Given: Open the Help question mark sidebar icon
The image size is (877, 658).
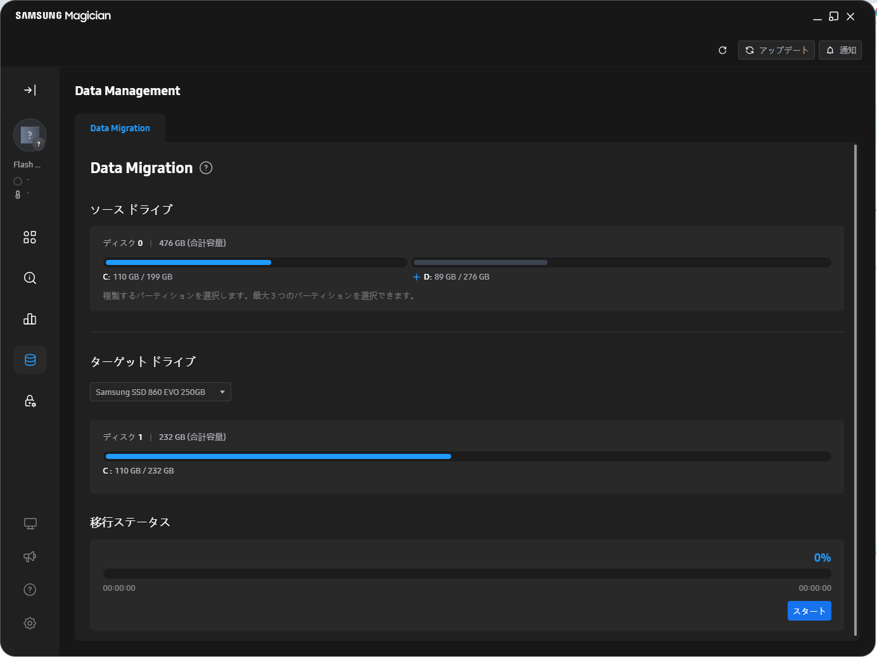Looking at the screenshot, I should (30, 590).
